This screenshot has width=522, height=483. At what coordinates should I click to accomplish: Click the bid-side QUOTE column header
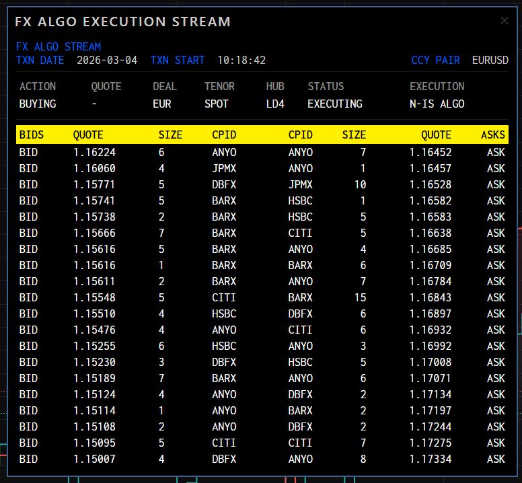[x=88, y=135]
